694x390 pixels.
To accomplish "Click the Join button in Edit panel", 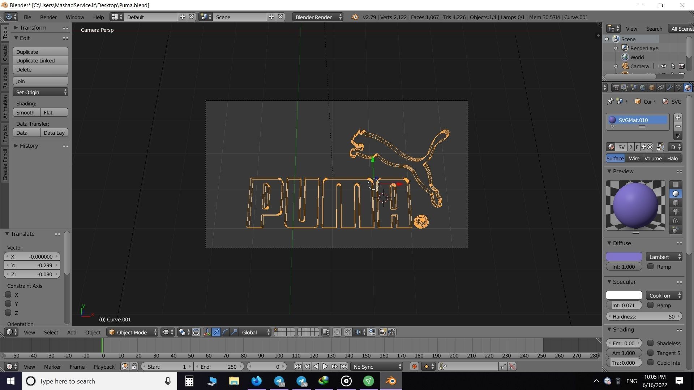I will pos(40,81).
